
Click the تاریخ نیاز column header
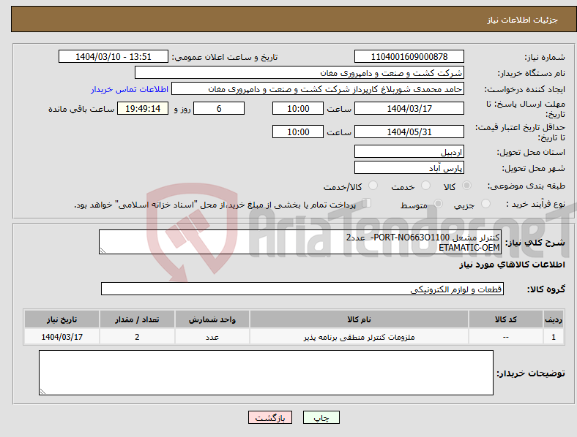tap(62, 319)
